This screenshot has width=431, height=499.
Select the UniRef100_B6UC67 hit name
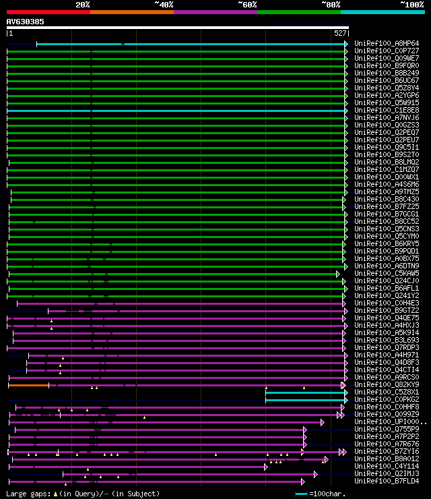point(387,80)
